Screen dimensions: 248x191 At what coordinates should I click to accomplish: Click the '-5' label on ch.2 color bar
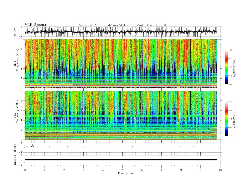(x=231, y=119)
